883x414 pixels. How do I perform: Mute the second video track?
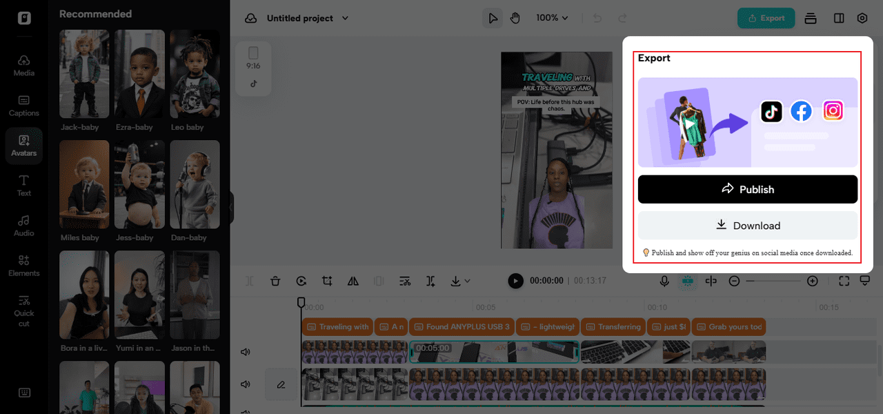[245, 384]
